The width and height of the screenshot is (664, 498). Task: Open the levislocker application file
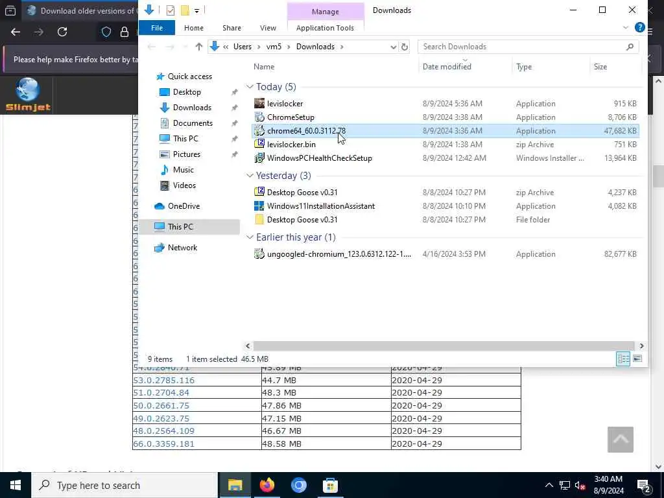point(285,103)
